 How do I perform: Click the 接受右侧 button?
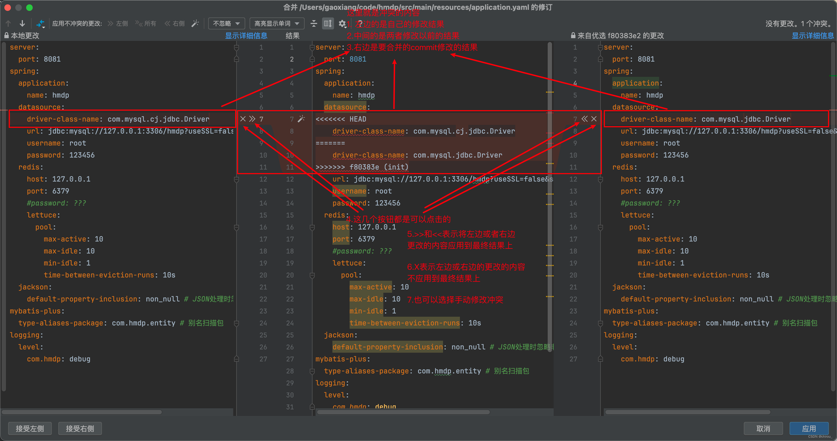tap(80, 428)
